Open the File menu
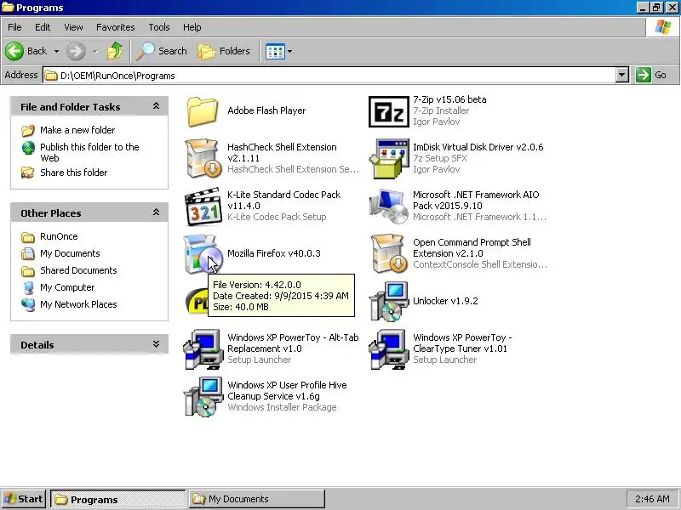This screenshot has height=510, width=681. (x=14, y=27)
